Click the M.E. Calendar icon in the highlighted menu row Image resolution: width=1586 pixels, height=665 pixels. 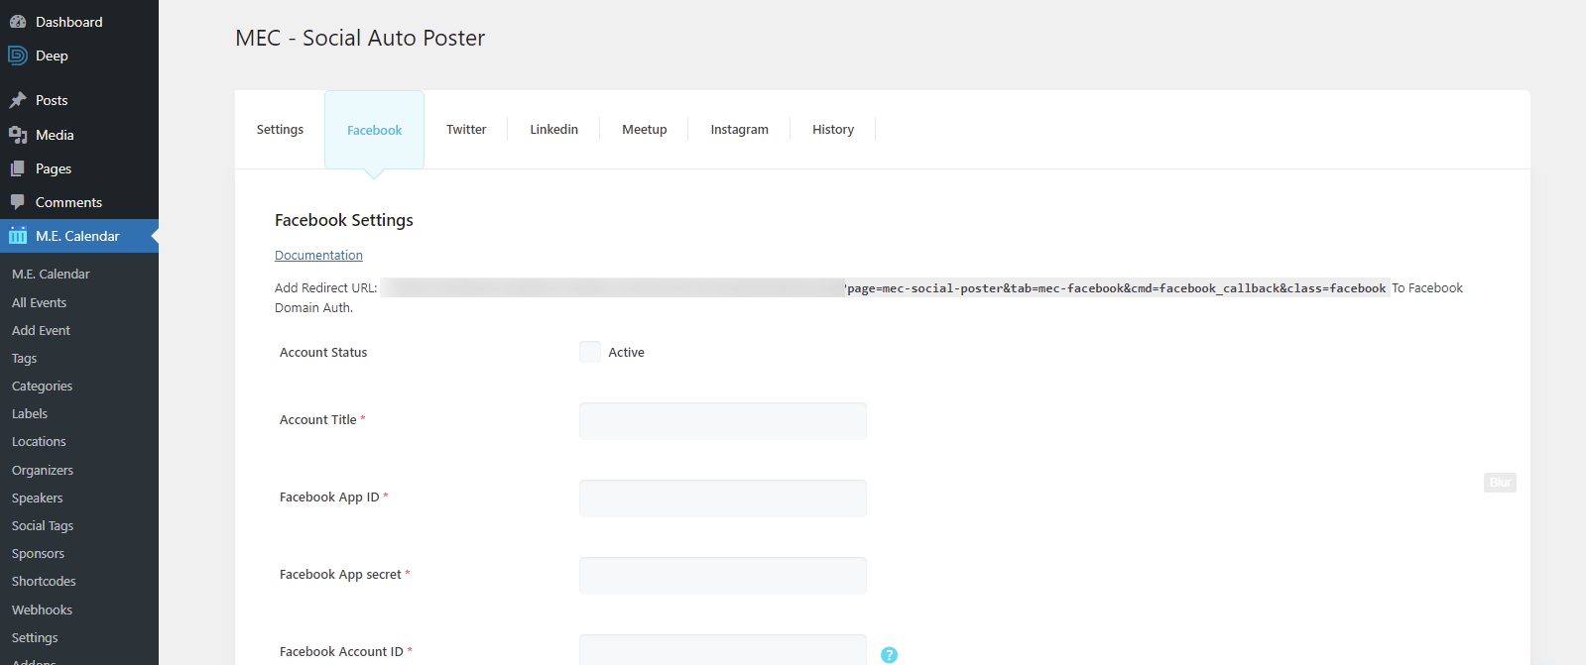point(18,236)
